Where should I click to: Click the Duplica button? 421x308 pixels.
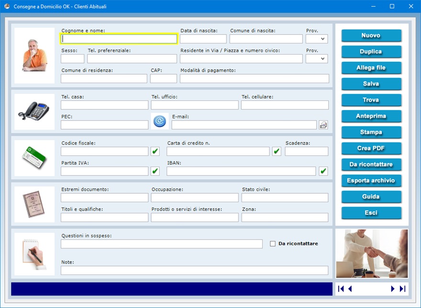[x=371, y=52]
